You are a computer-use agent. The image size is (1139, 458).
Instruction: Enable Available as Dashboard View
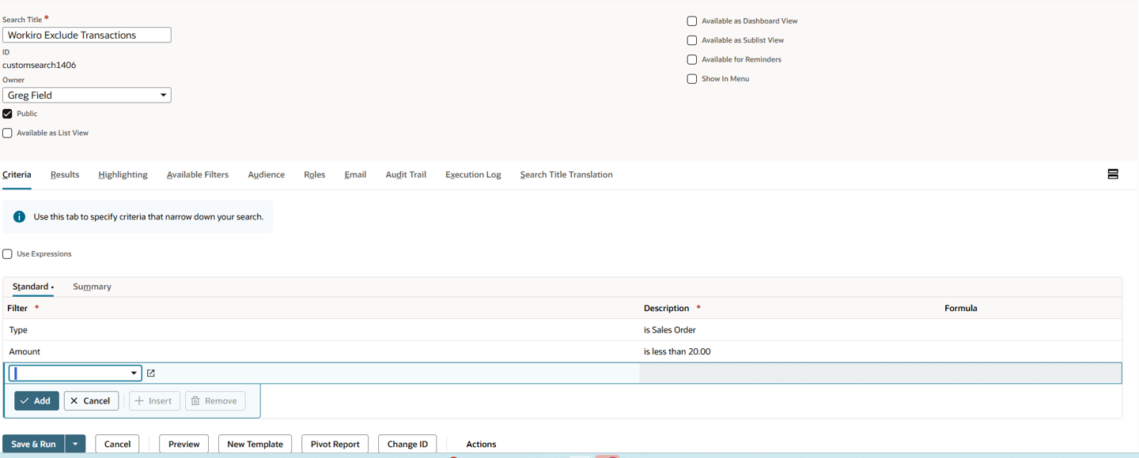tap(692, 21)
